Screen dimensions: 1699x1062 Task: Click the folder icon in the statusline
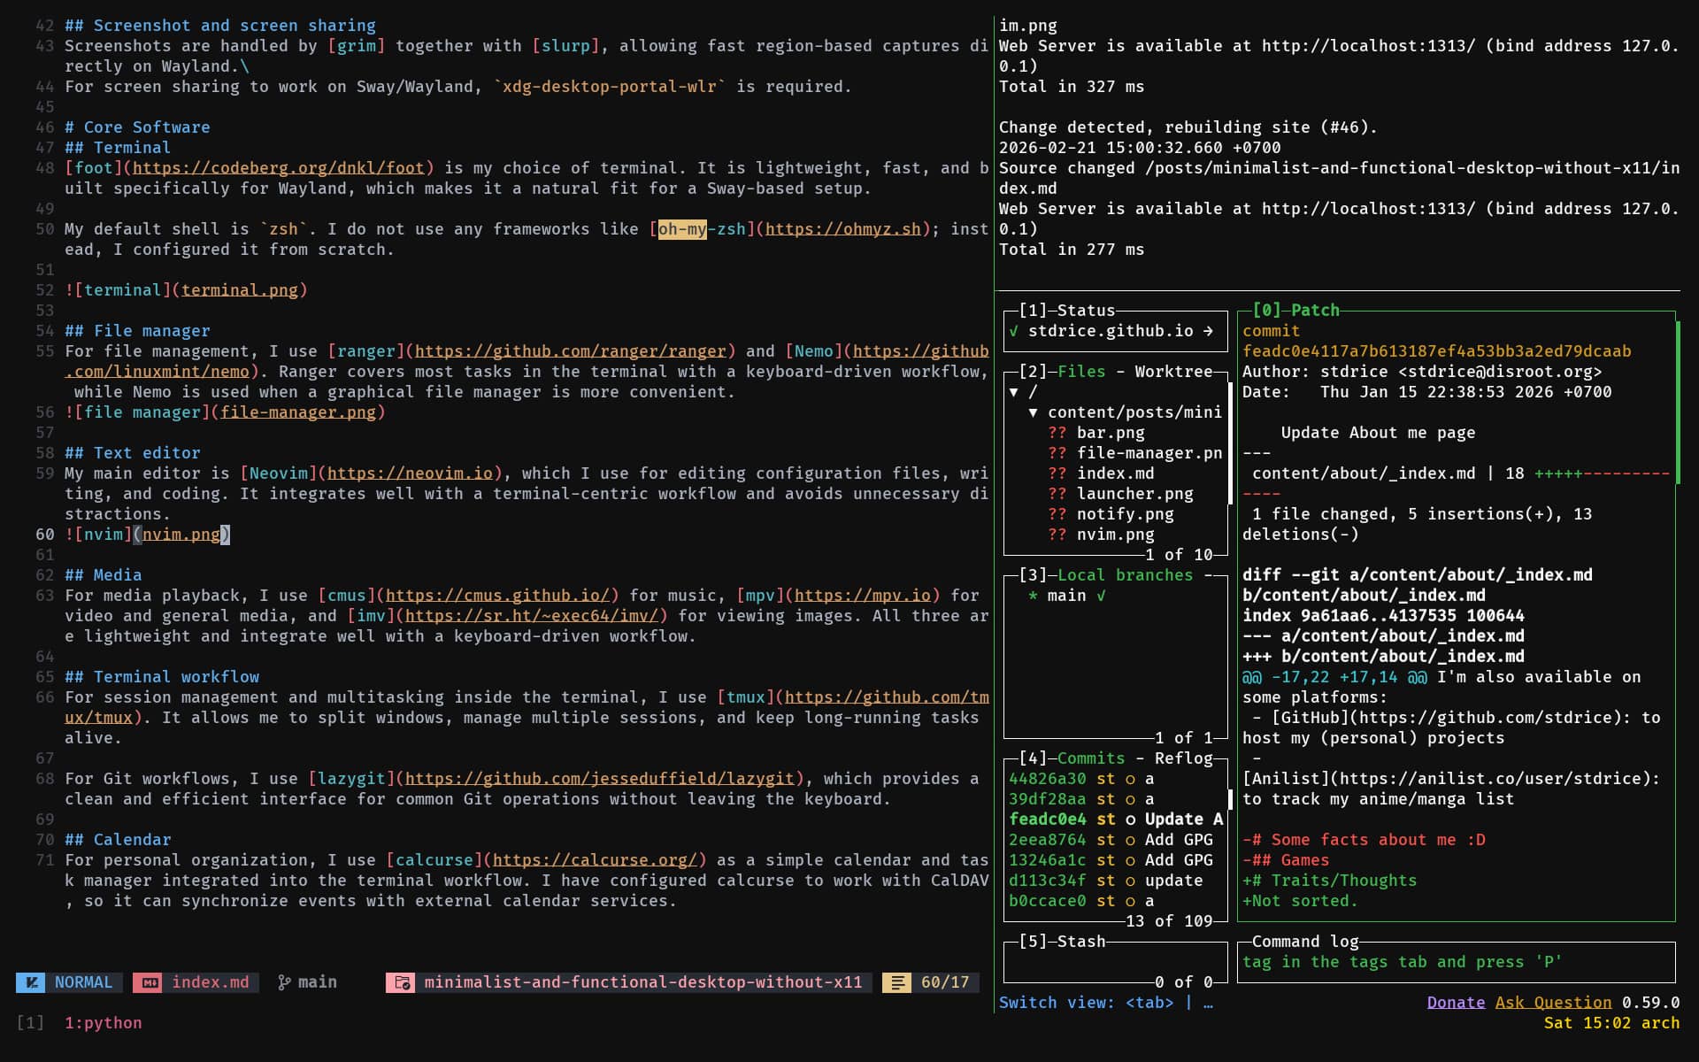click(x=403, y=982)
